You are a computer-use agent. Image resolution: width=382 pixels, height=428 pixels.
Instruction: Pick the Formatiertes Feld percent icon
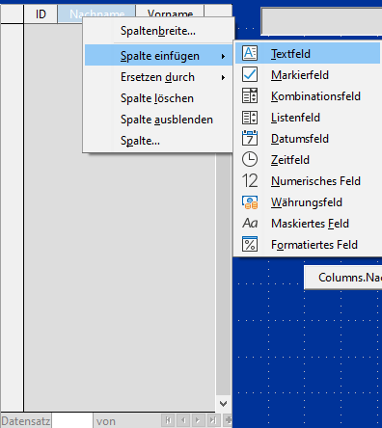[x=250, y=245]
